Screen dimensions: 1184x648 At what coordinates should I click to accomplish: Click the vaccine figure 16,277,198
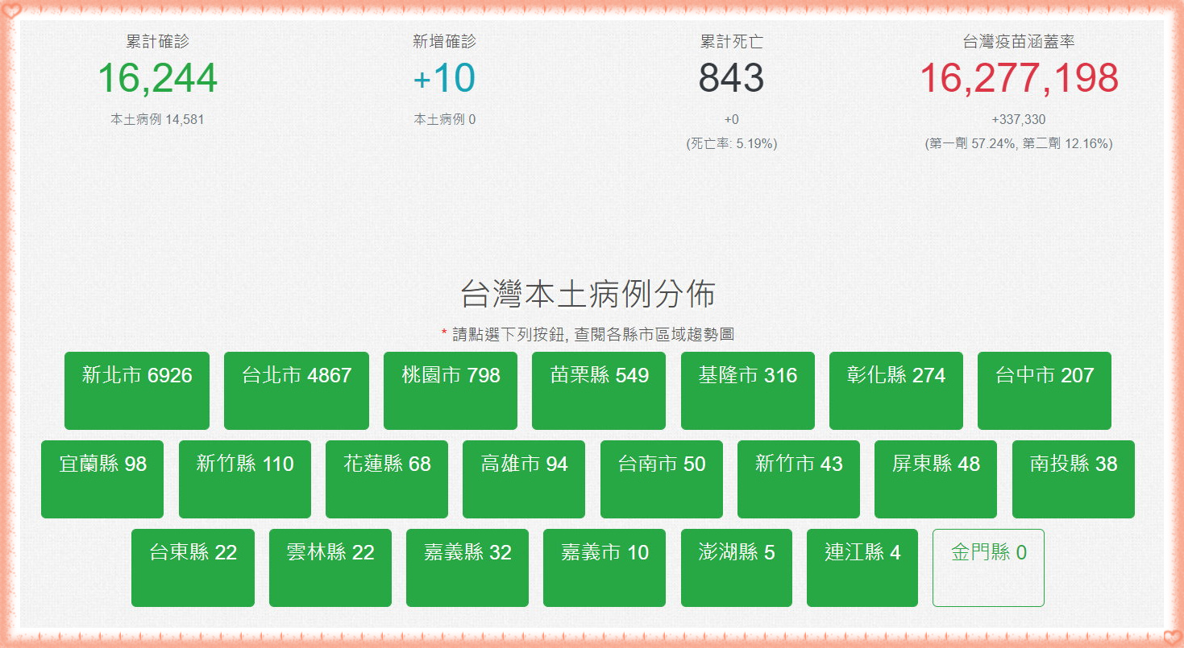[1019, 78]
